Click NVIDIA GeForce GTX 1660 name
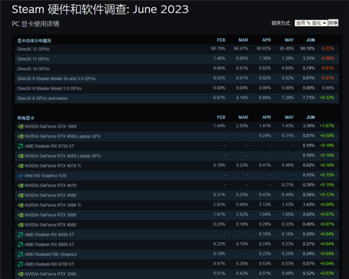The image size is (349, 279). coord(51,126)
